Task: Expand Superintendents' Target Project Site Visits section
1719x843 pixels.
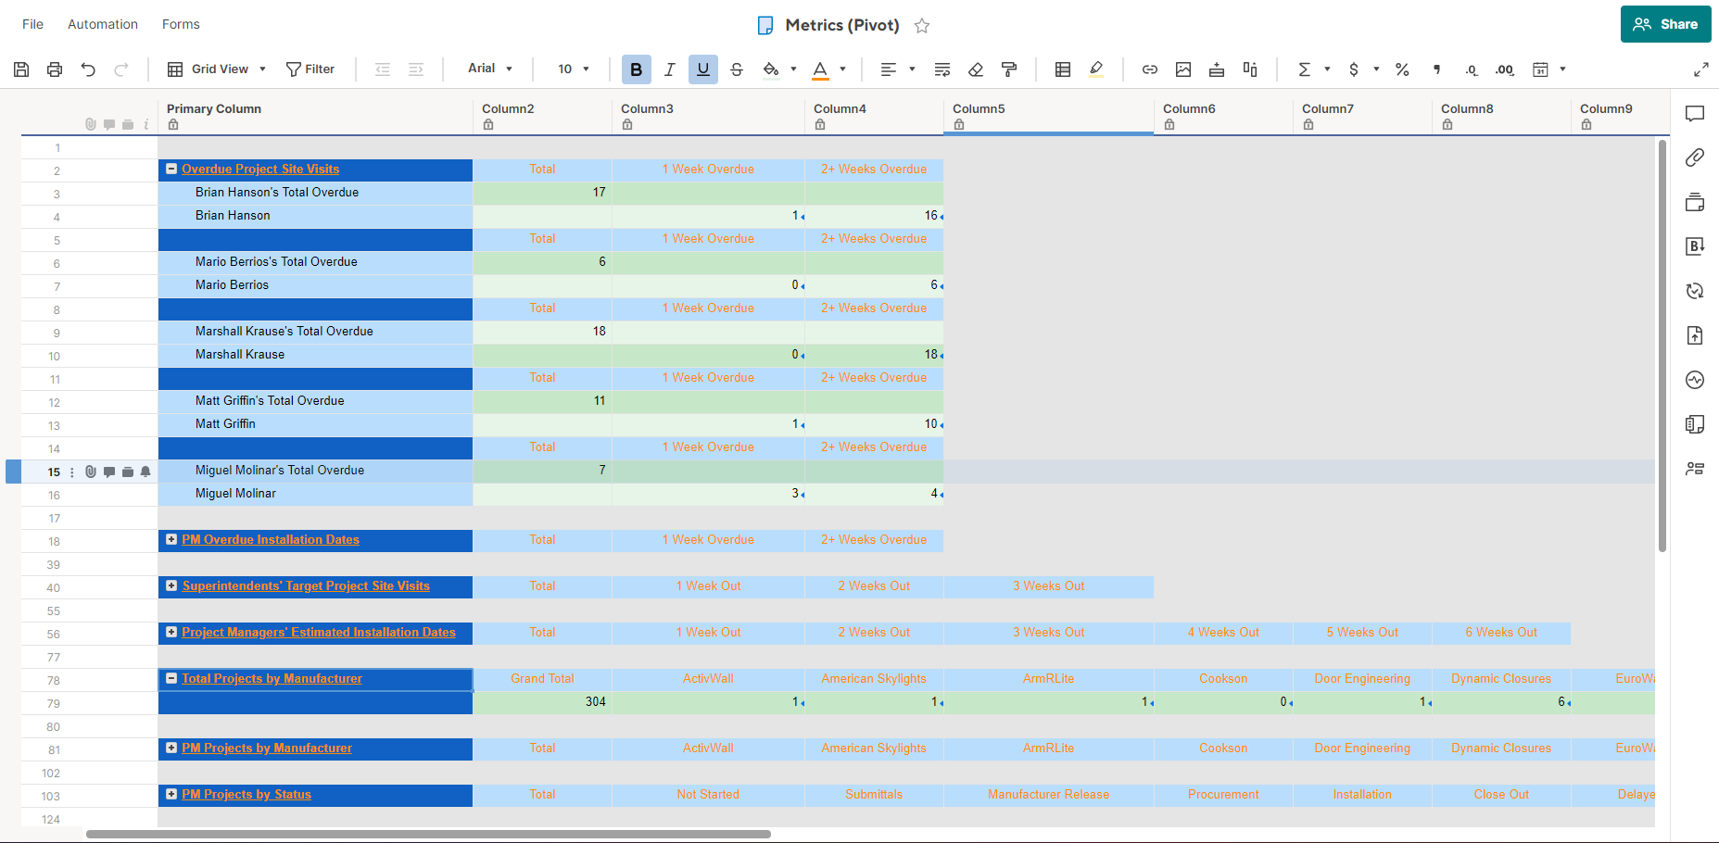Action: (171, 585)
